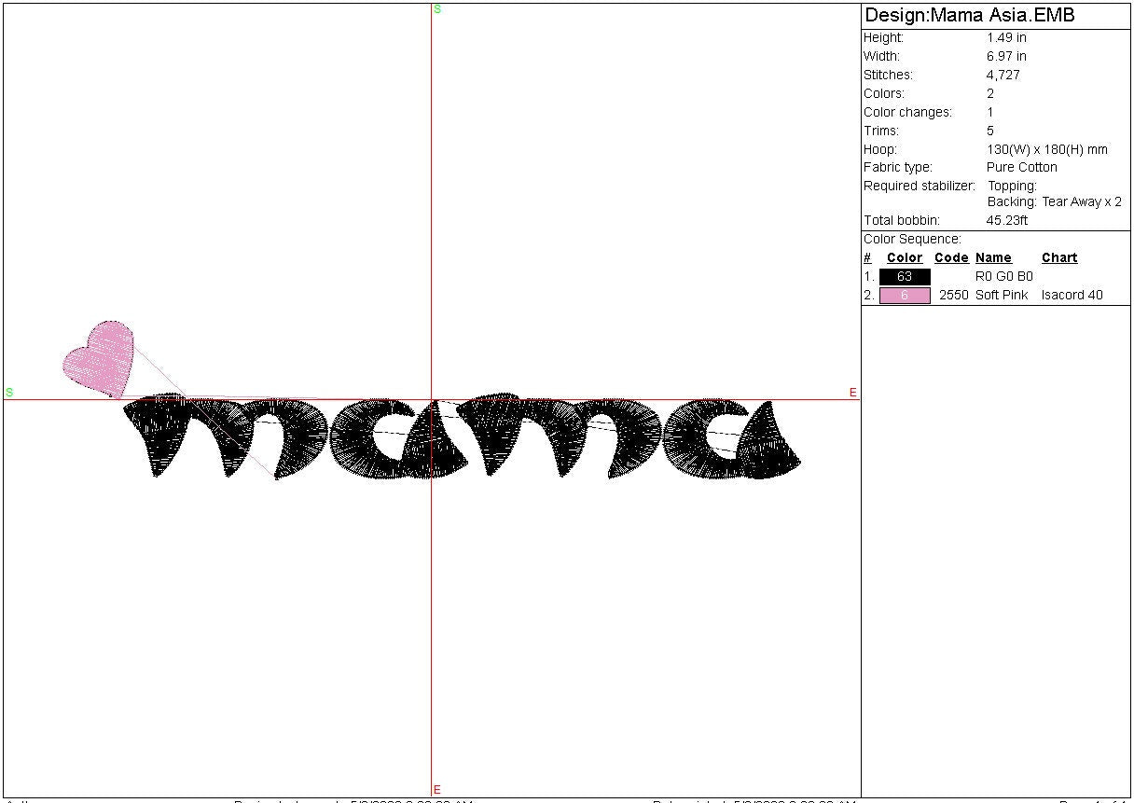This screenshot has width=1134, height=803.
Task: Click the green S marker at top
Action: (x=437, y=9)
